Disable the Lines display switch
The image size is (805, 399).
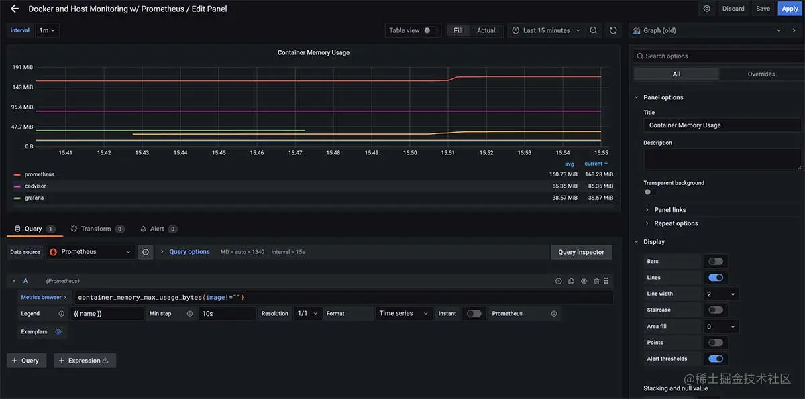[716, 277]
